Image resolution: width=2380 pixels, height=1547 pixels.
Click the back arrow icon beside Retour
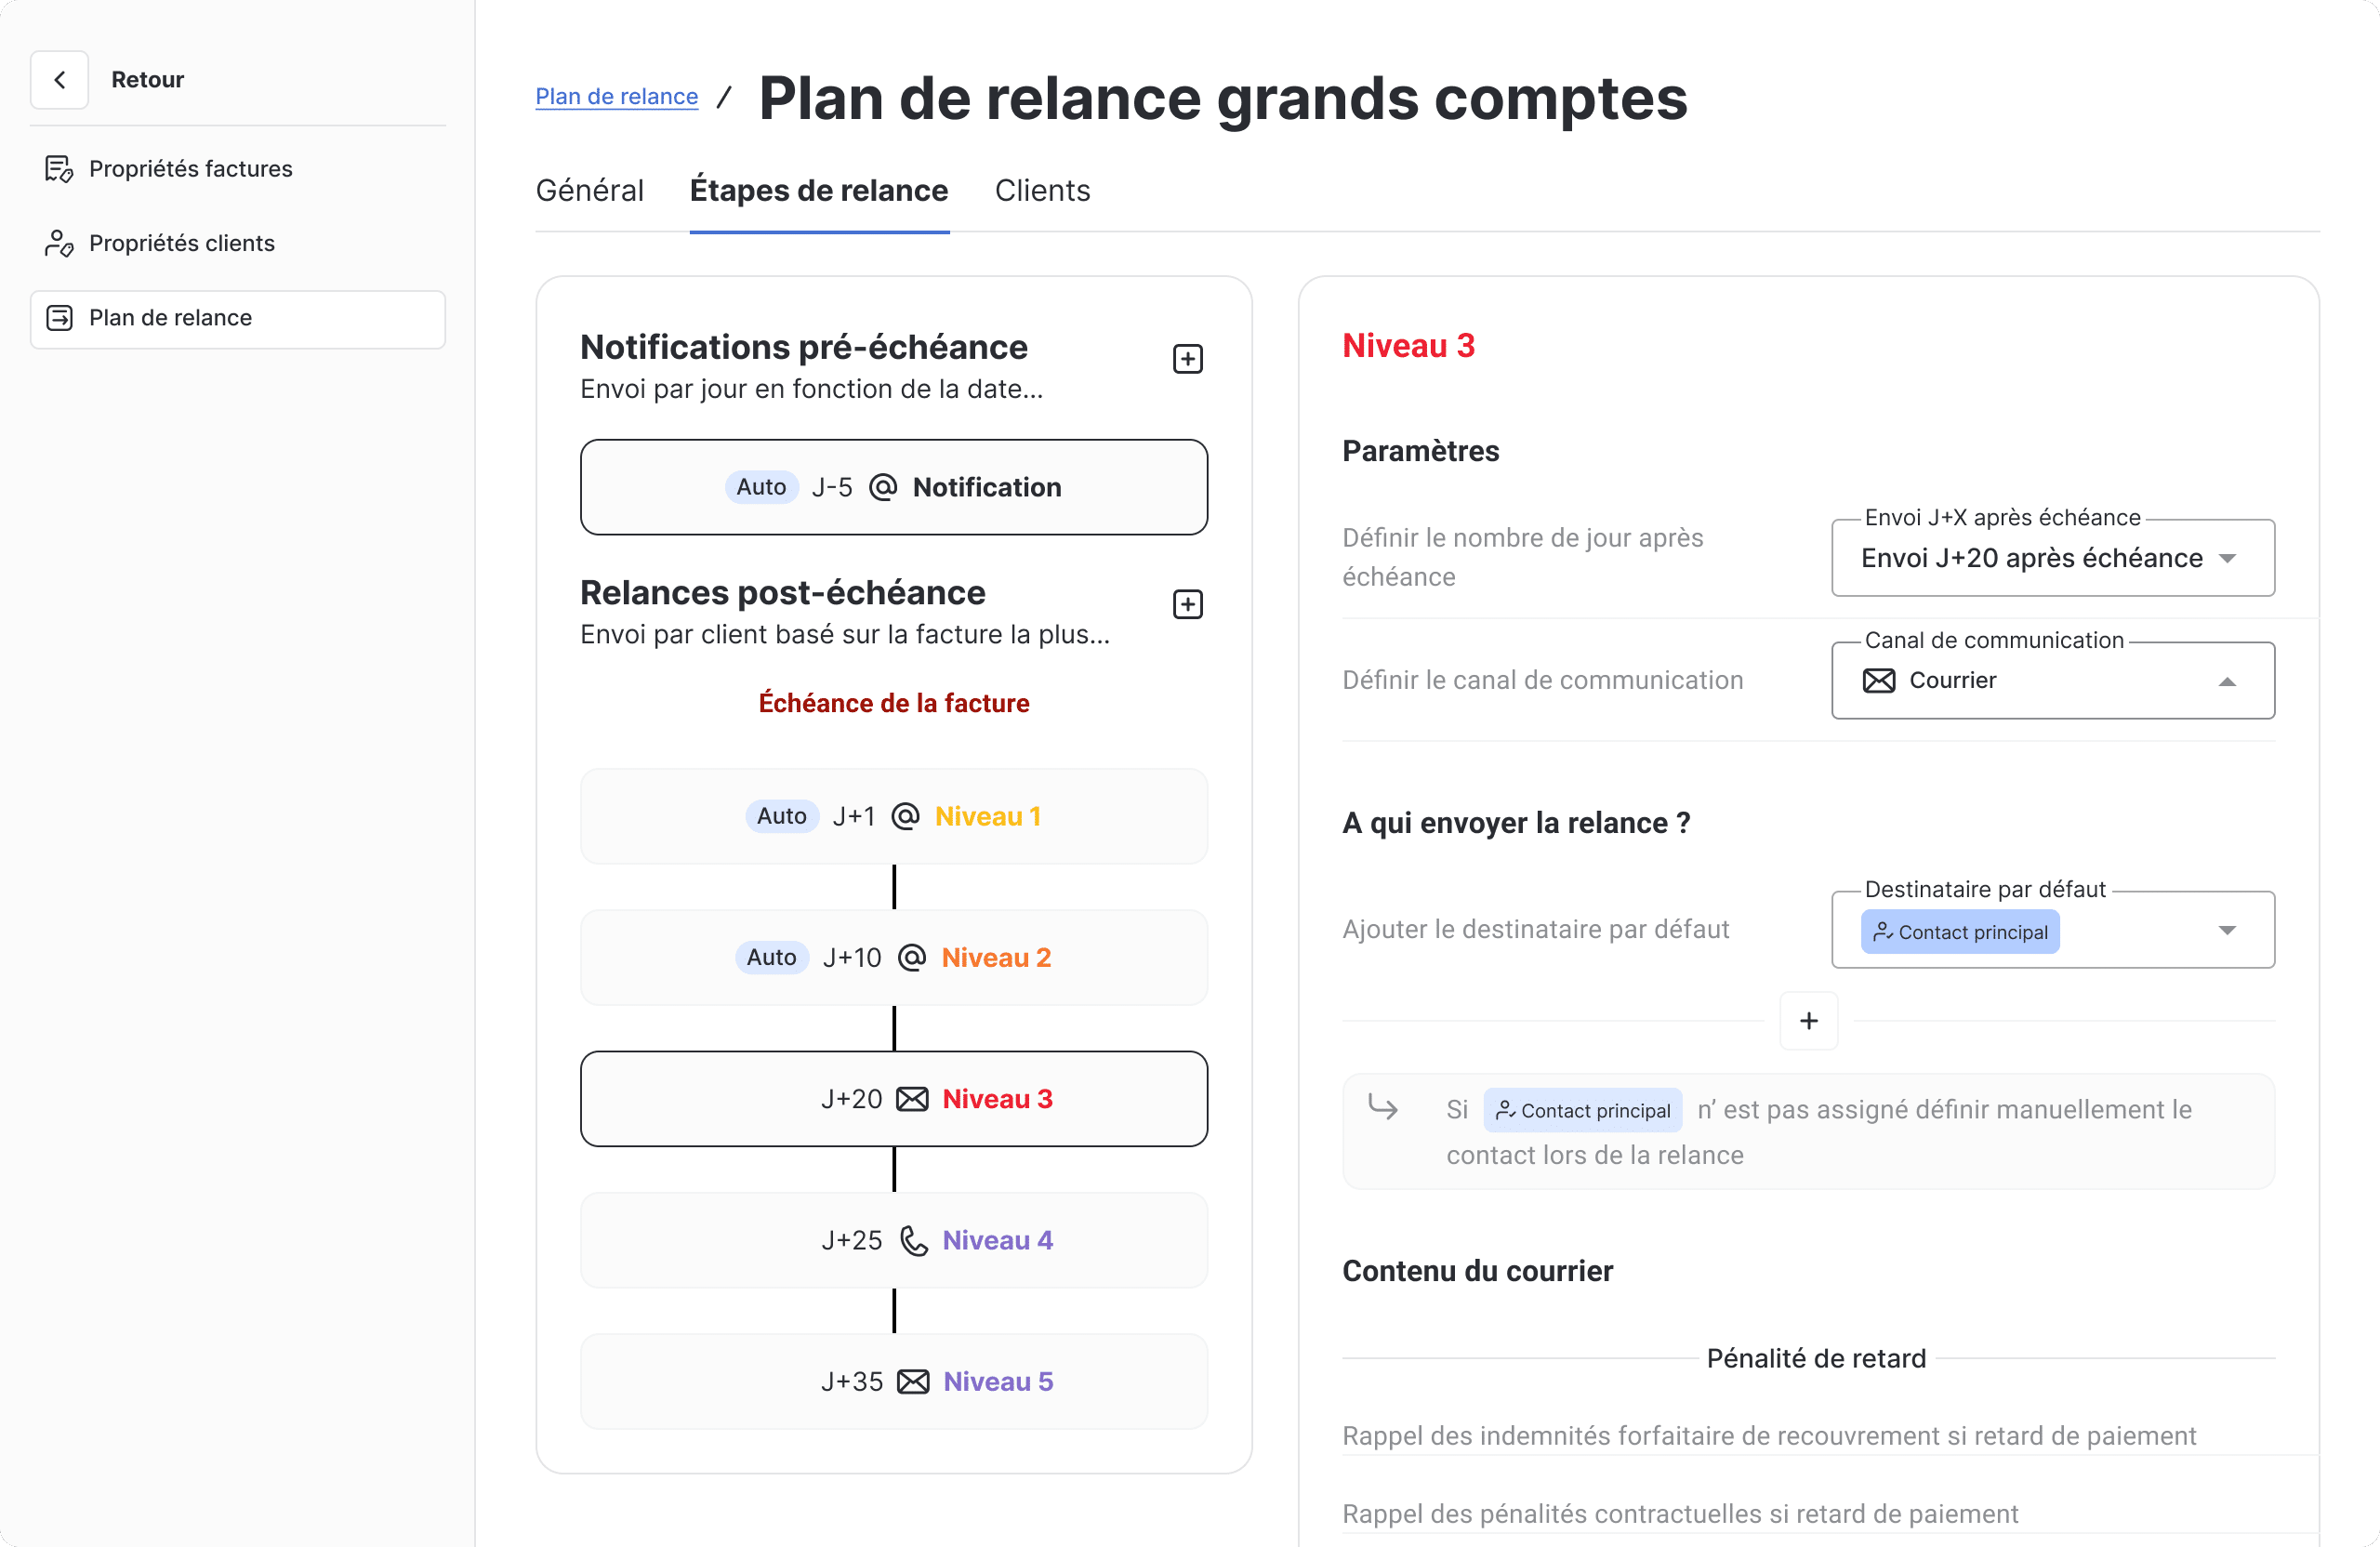pos(60,80)
